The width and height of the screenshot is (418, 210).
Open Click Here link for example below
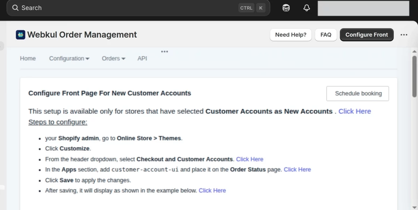pos(212,191)
